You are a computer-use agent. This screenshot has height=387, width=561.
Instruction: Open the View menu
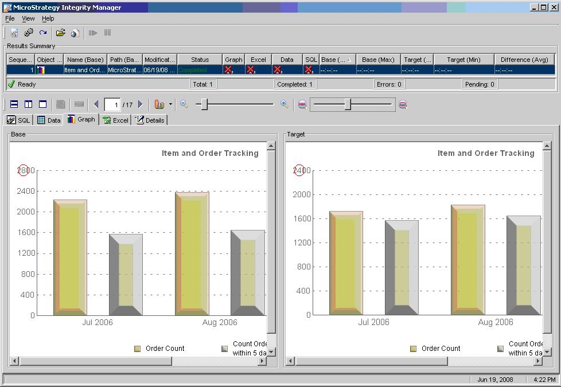pyautogui.click(x=28, y=18)
